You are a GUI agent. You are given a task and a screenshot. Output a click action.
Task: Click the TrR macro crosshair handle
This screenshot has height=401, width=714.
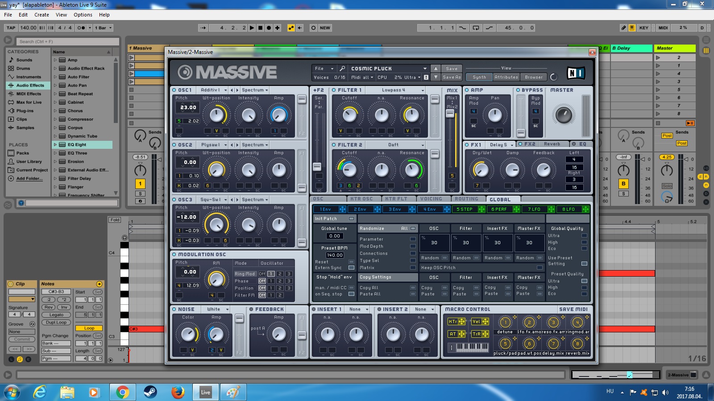pos(485,334)
